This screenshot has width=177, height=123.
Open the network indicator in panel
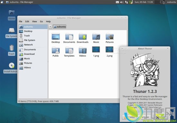(126, 2)
